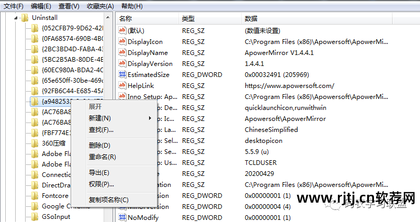Open the 新建(N) submenu arrow

point(150,118)
